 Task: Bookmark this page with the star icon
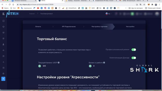144,5
